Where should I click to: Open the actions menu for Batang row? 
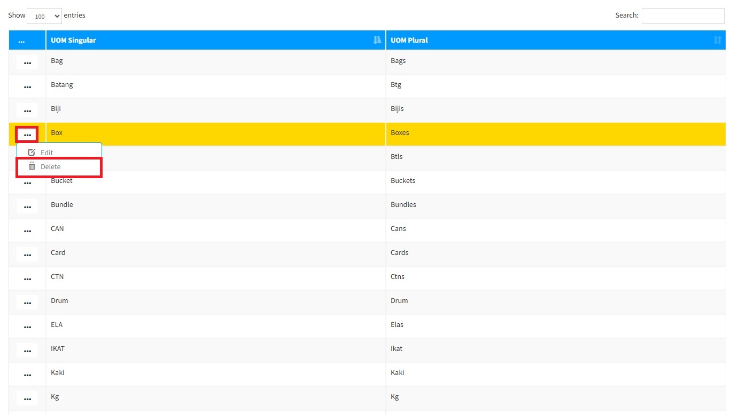(27, 86)
